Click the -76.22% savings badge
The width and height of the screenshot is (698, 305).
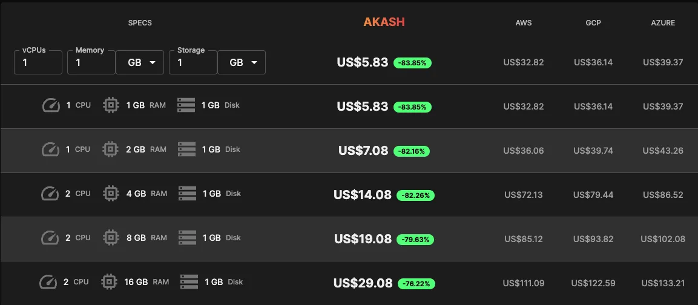[416, 284]
